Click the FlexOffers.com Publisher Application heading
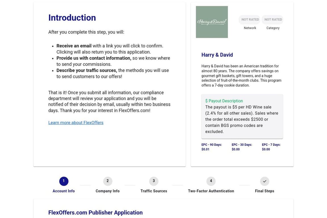This screenshot has width=327, height=218. (x=95, y=213)
